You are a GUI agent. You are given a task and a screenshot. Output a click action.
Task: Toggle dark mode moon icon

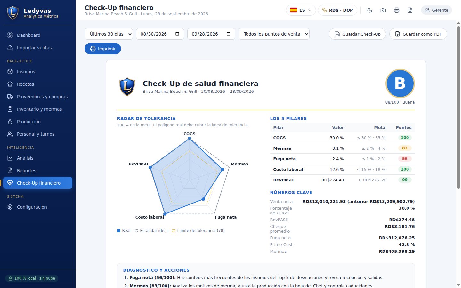[370, 10]
